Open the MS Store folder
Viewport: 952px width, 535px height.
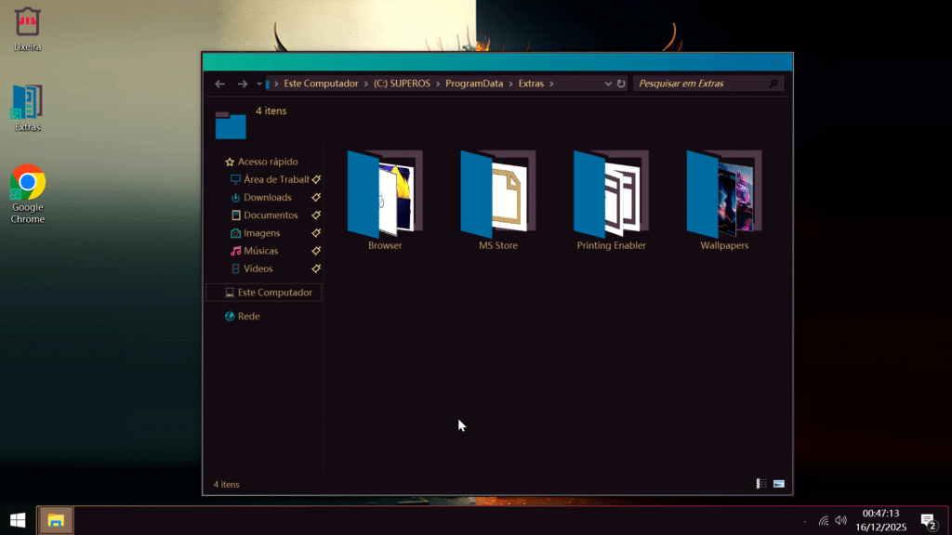pyautogui.click(x=497, y=195)
